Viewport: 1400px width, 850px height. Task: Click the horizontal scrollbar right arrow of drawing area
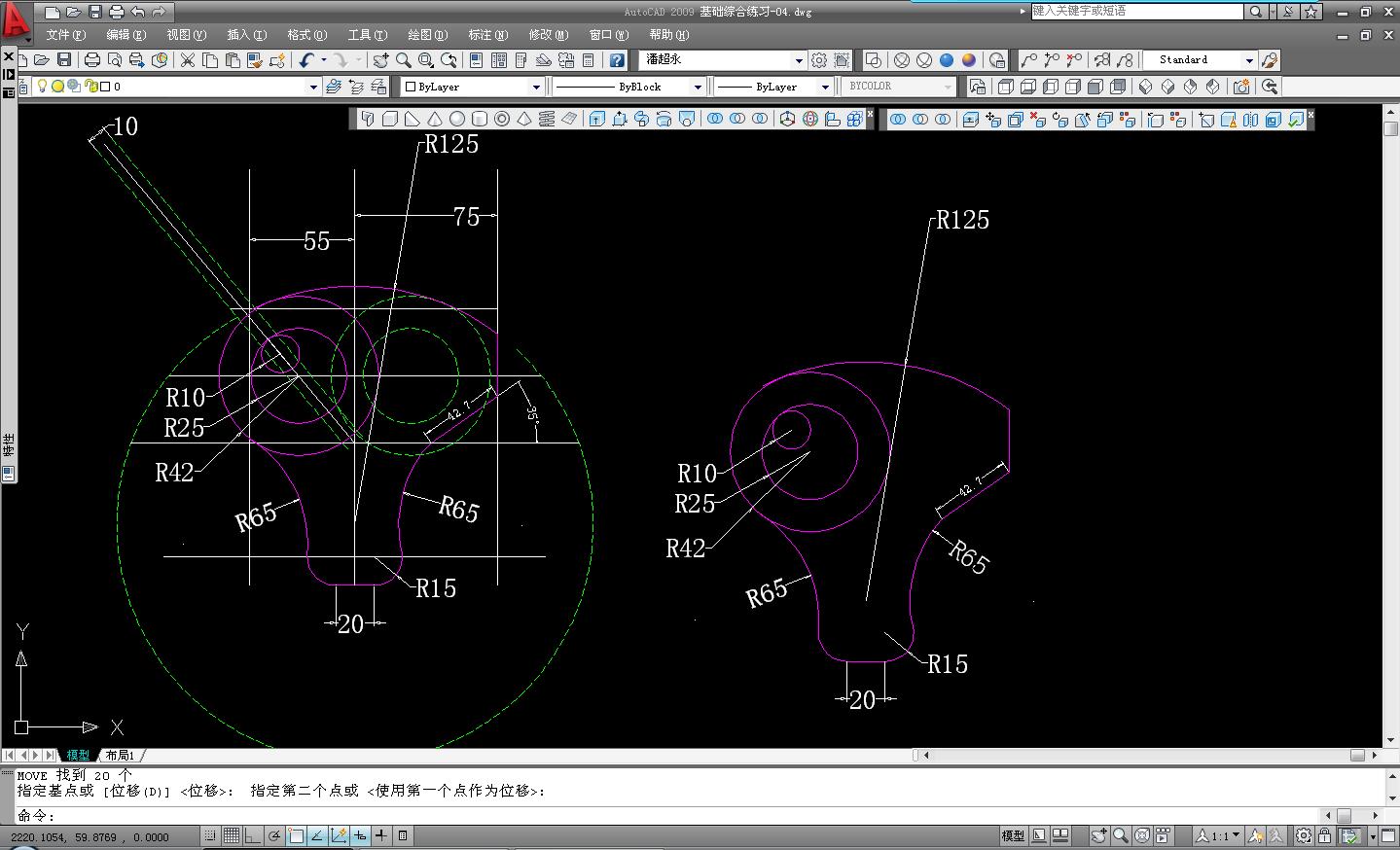coord(1375,755)
